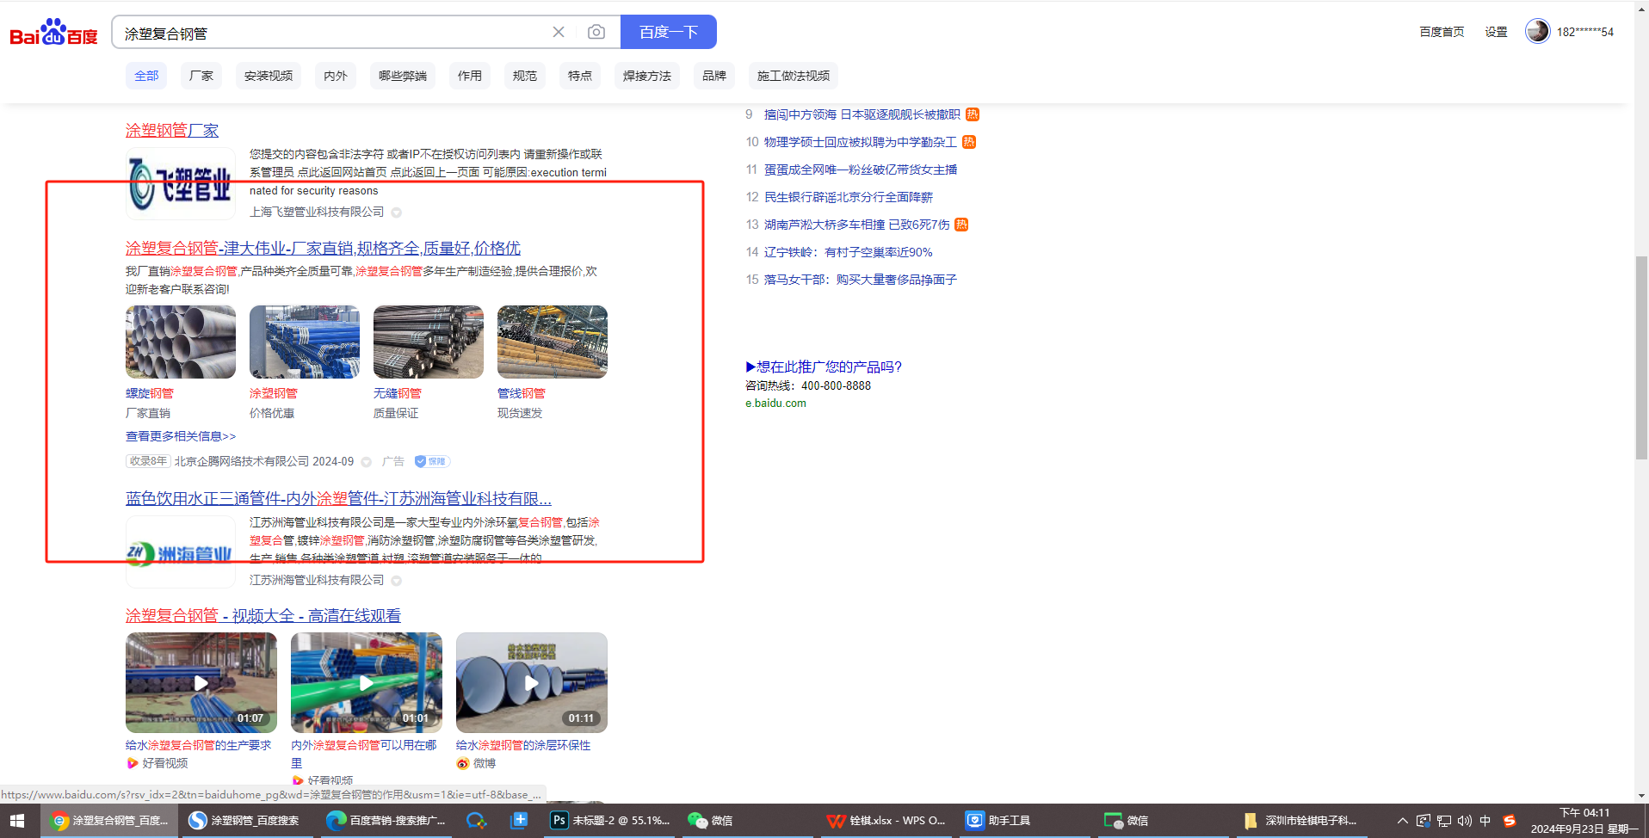Click the 百度一下 search button
Screen dimensions: 1649x838
tap(669, 32)
